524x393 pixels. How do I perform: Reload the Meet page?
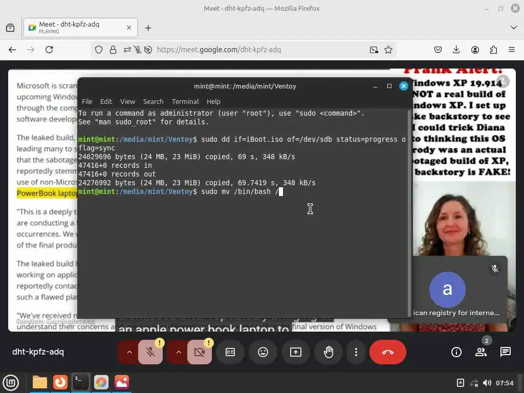pyautogui.click(x=49, y=50)
